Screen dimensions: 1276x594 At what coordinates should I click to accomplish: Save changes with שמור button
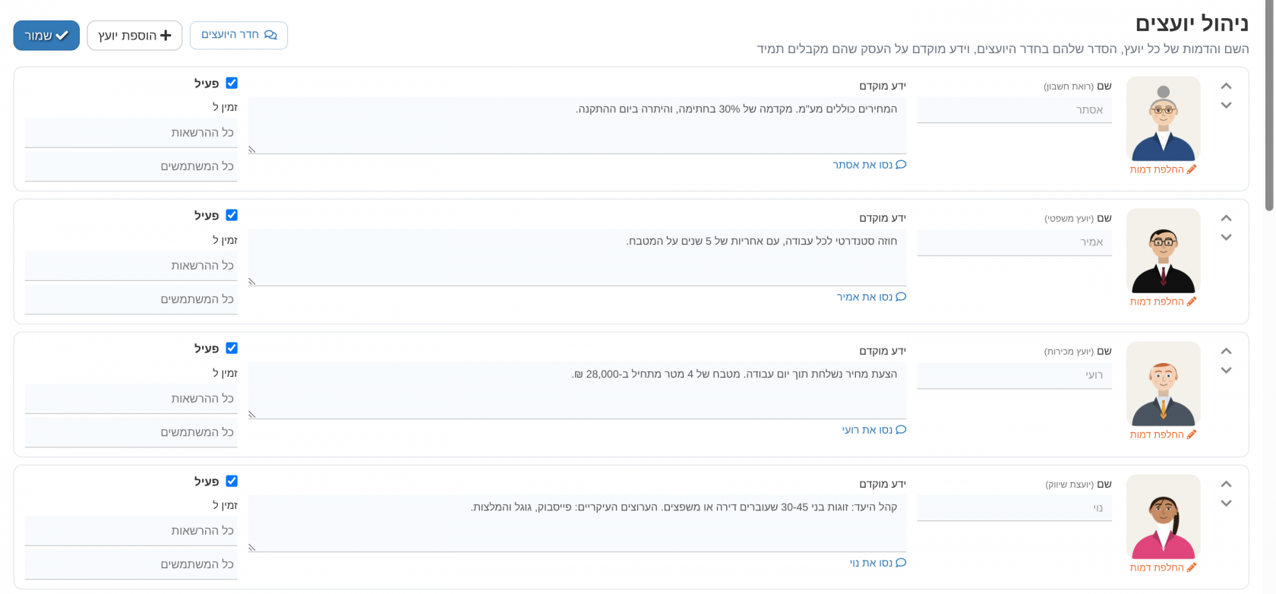click(x=46, y=36)
